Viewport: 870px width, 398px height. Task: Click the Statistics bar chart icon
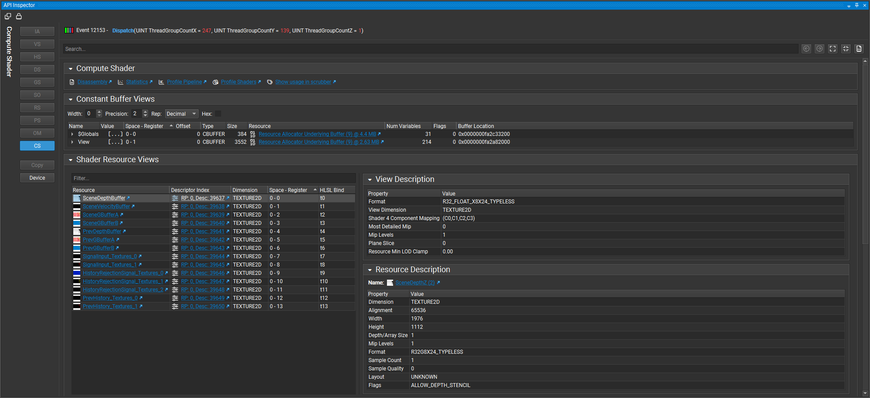coord(121,82)
